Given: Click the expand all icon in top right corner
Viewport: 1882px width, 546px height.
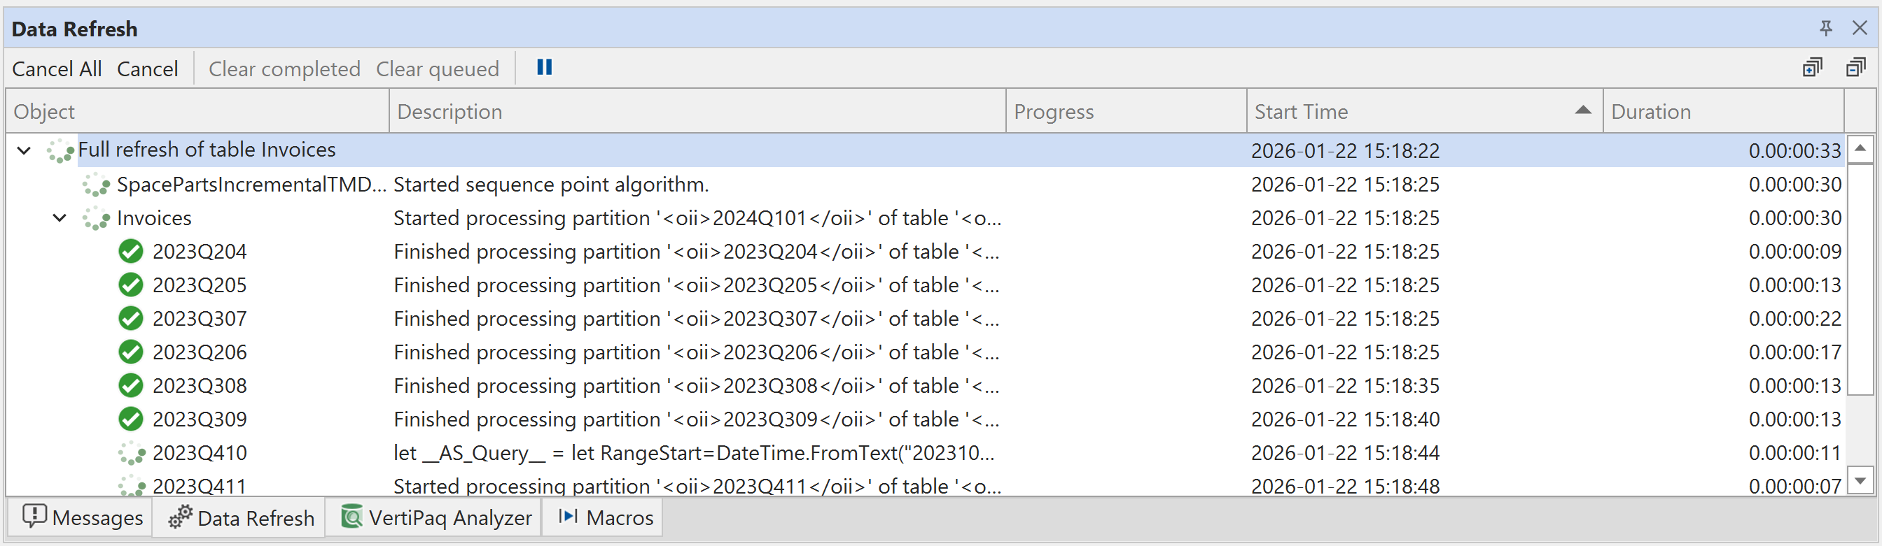Looking at the screenshot, I should 1813,66.
